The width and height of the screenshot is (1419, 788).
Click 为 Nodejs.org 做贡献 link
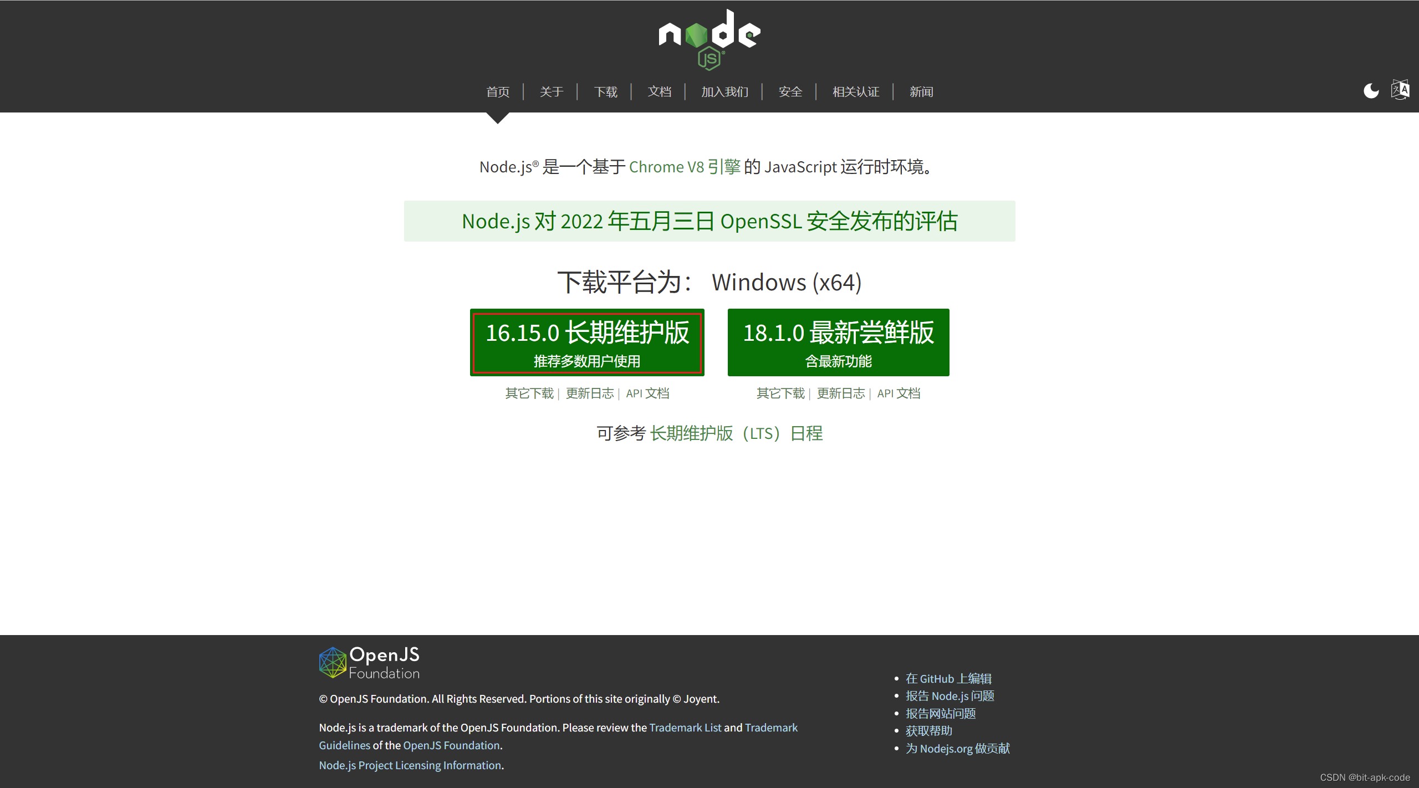point(957,749)
